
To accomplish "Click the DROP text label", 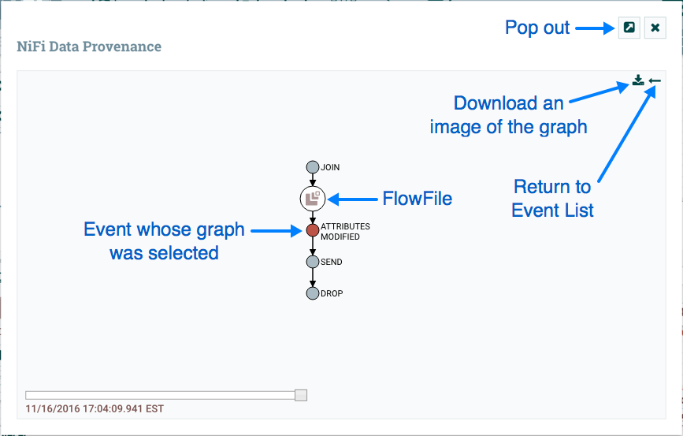I will (332, 293).
